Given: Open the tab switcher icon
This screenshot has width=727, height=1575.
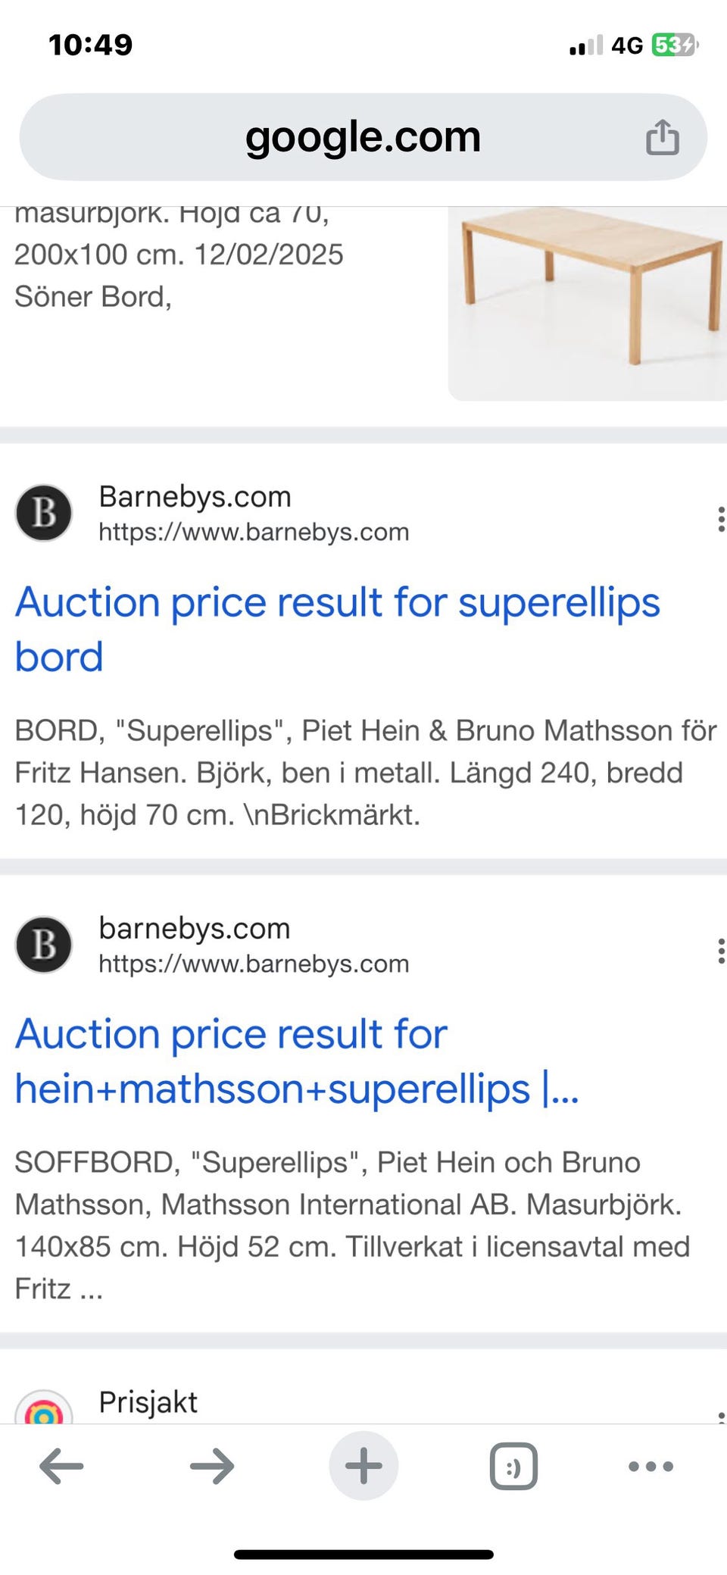Looking at the screenshot, I should click(x=514, y=1466).
